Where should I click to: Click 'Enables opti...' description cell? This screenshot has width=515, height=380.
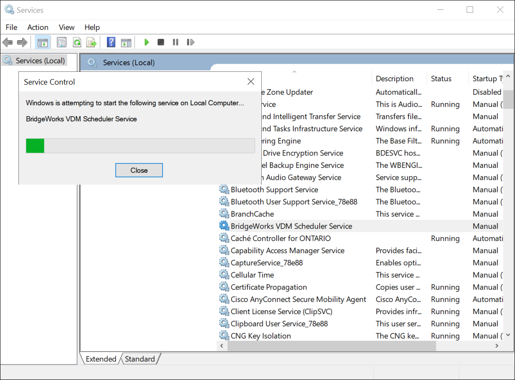tap(398, 263)
